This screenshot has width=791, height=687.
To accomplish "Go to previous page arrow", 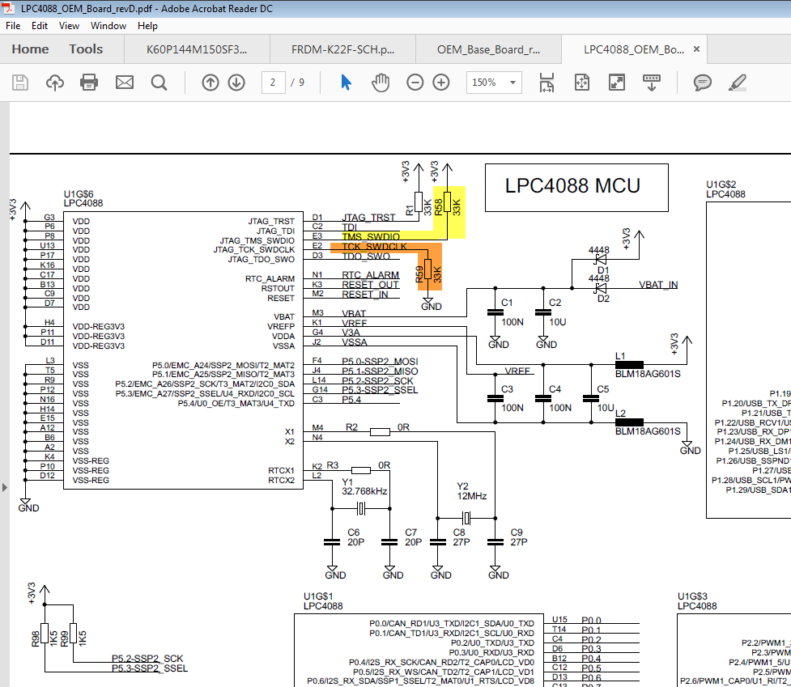I will tap(211, 83).
